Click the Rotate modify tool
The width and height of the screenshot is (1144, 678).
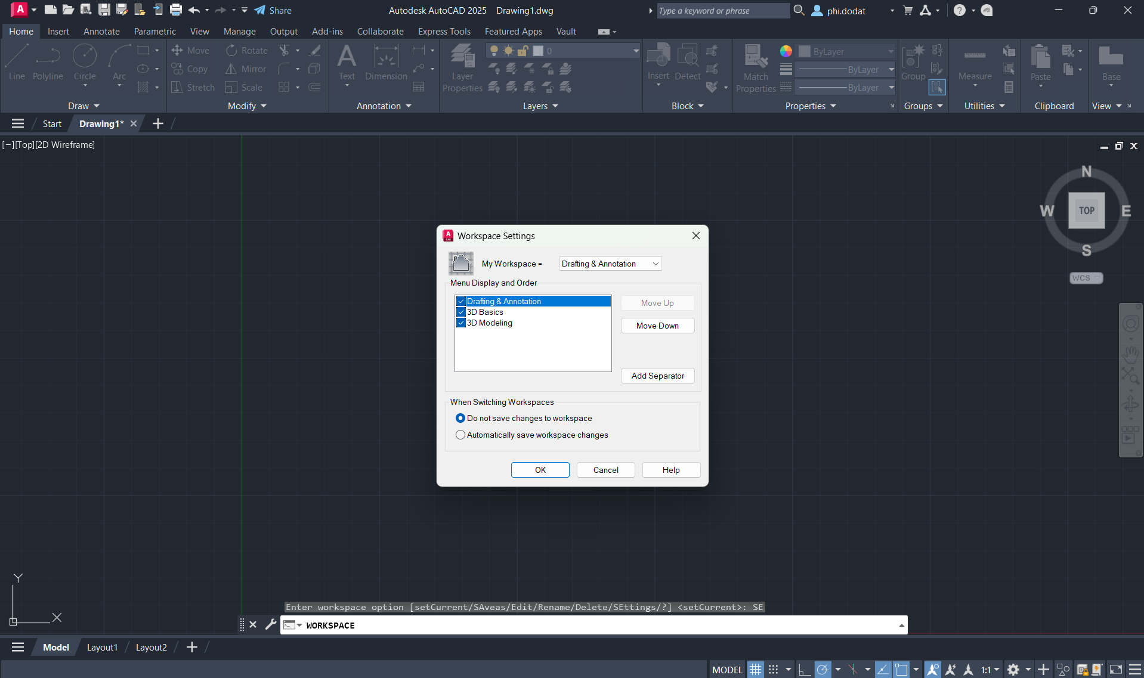coord(246,51)
